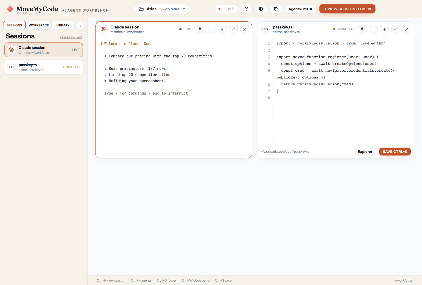Image resolution: width=422 pixels, height=285 pixels.
Task: Click the LIVE status in Claude session header
Action: tap(185, 29)
